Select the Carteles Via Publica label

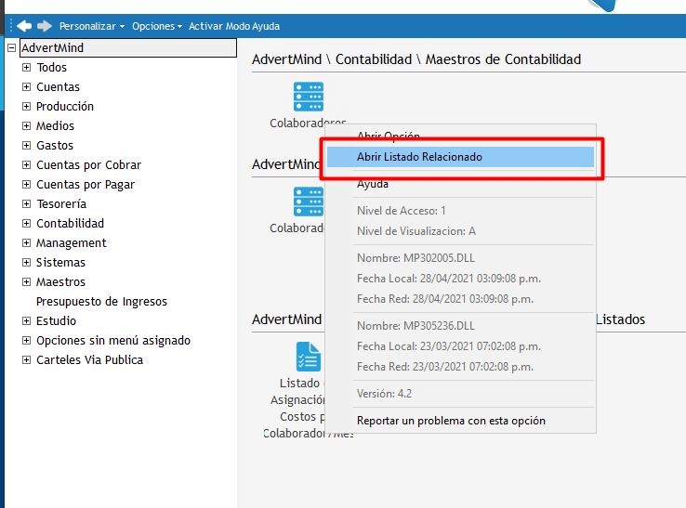coord(89,359)
